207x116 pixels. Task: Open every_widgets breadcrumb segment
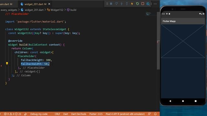[x=9, y=10]
